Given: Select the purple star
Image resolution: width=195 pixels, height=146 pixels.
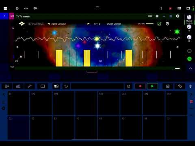Looking at the screenshot, I should pyautogui.click(x=78, y=46).
